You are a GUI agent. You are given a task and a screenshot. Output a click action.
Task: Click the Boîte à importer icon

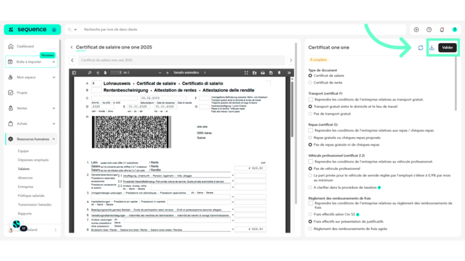click(10, 62)
